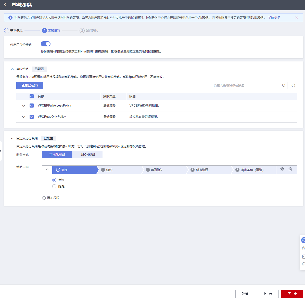Image resolution: width=305 pixels, height=300 pixels.
Task: Click the 下一步 button
Action: (x=292, y=294)
